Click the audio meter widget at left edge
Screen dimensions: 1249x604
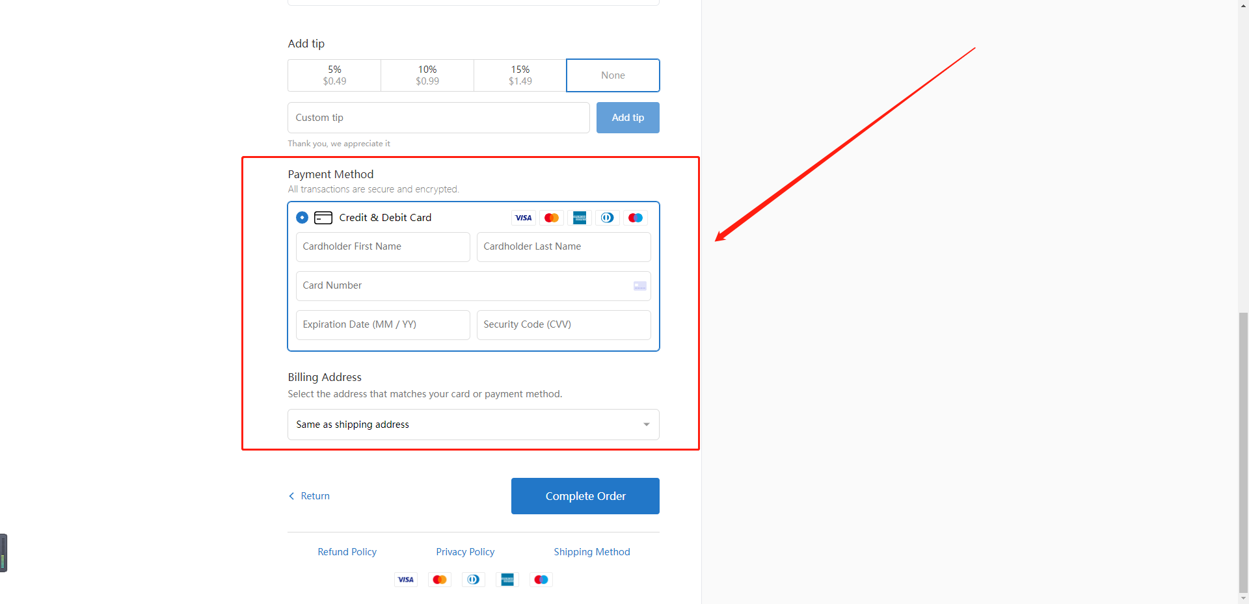point(3,553)
